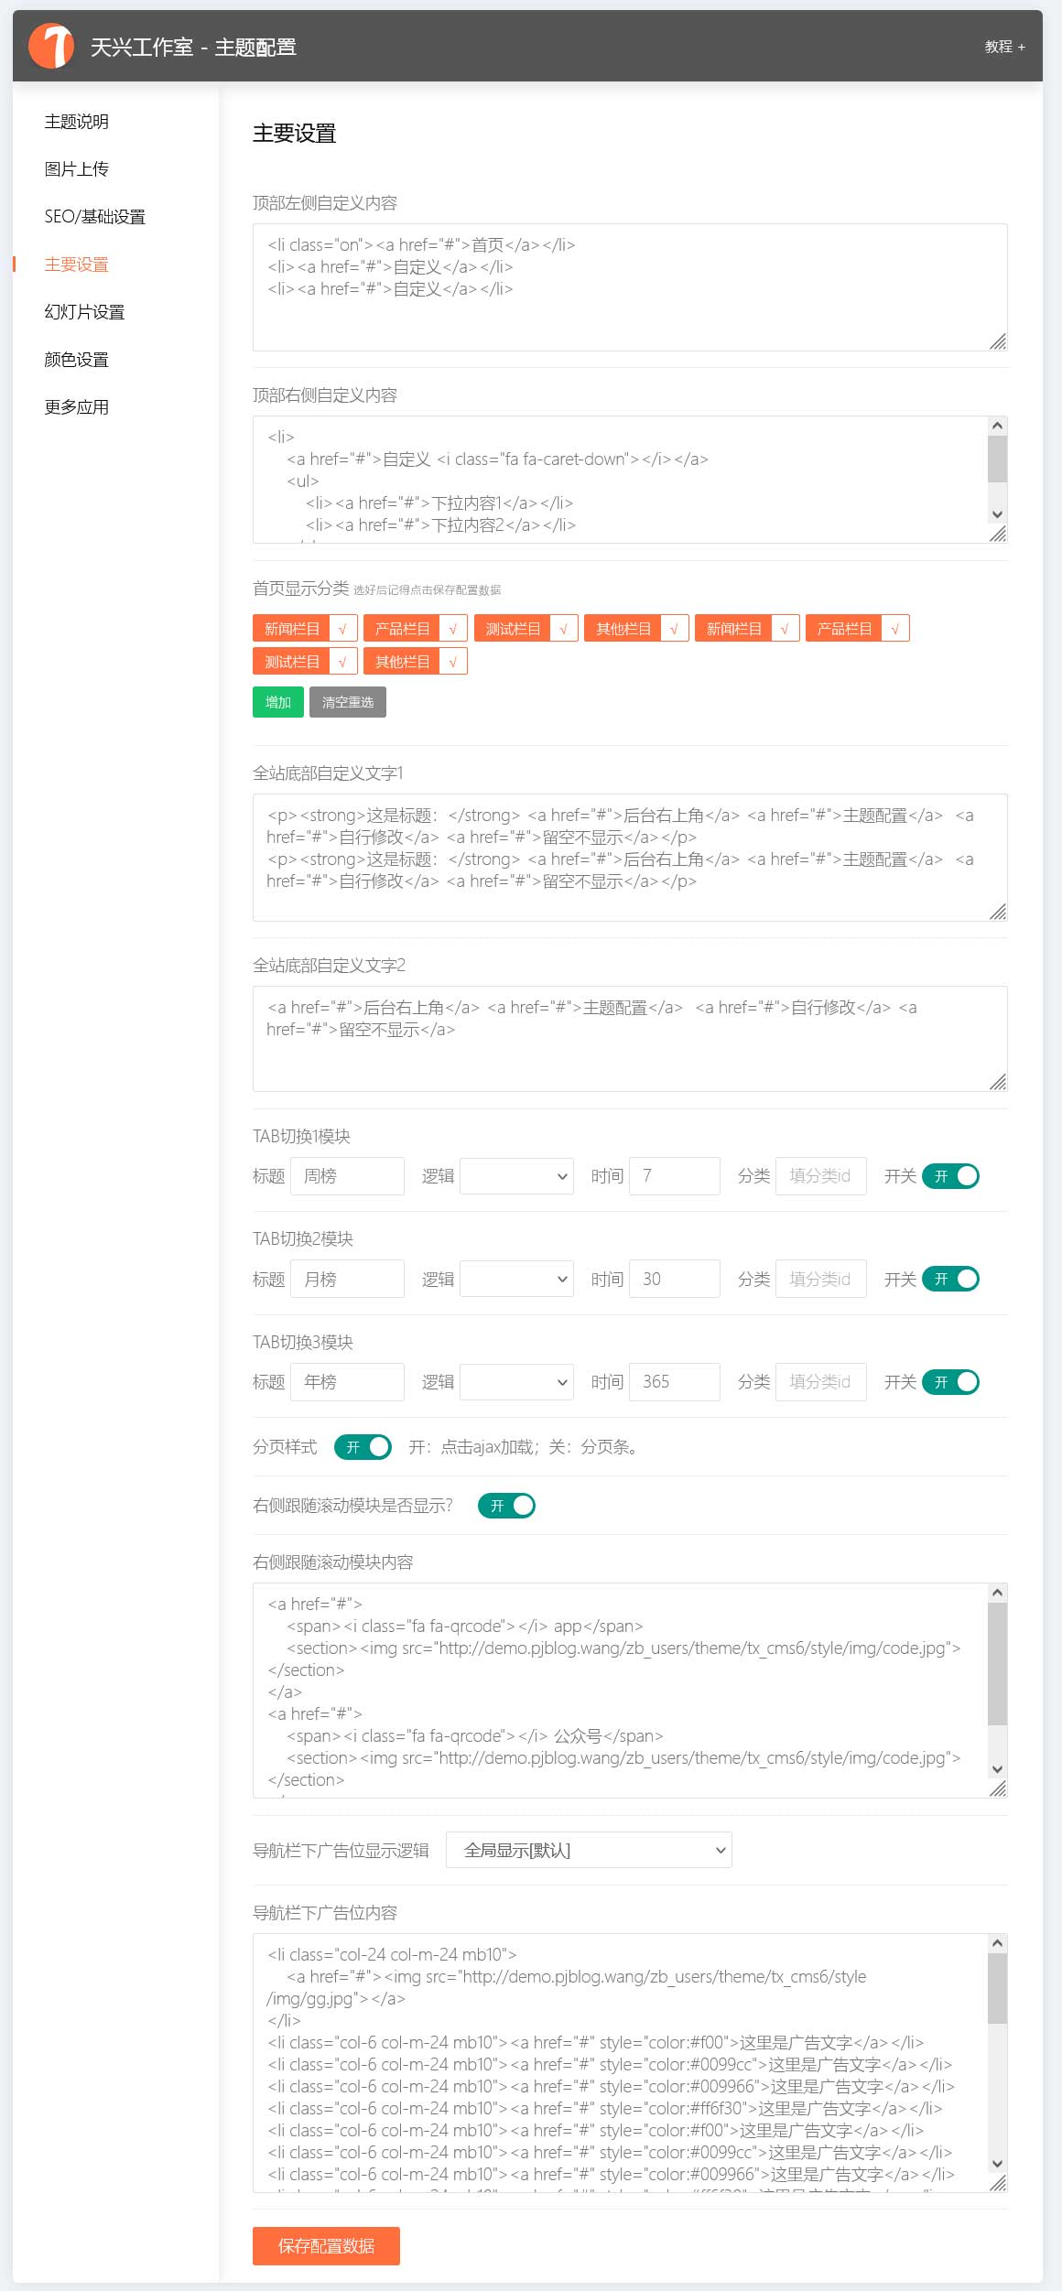The width and height of the screenshot is (1062, 2291).
Task: Click 分类 id field in TAB切换3模块
Action: coord(821,1382)
